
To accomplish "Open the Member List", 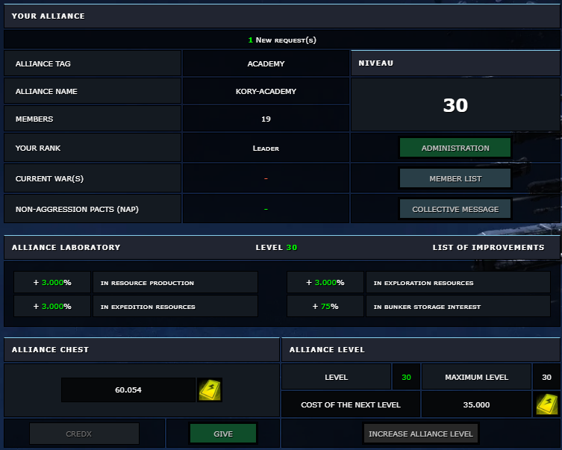I will (455, 178).
